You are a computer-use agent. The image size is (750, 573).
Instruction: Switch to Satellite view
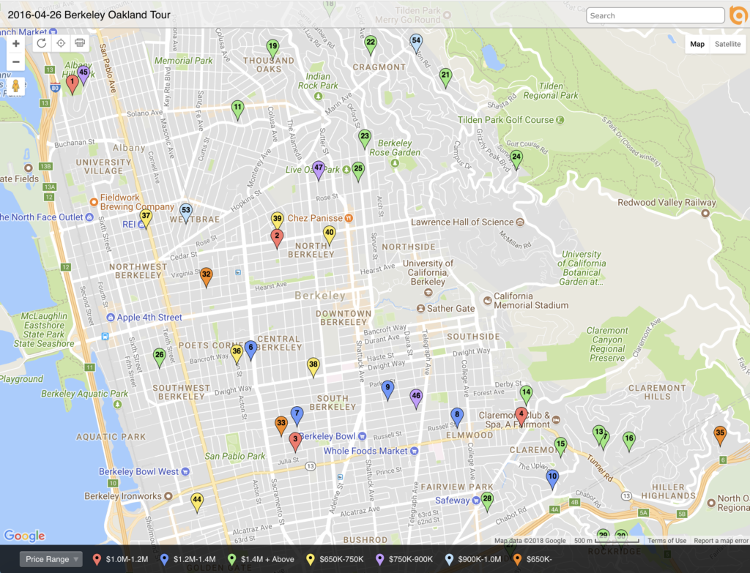pos(727,44)
